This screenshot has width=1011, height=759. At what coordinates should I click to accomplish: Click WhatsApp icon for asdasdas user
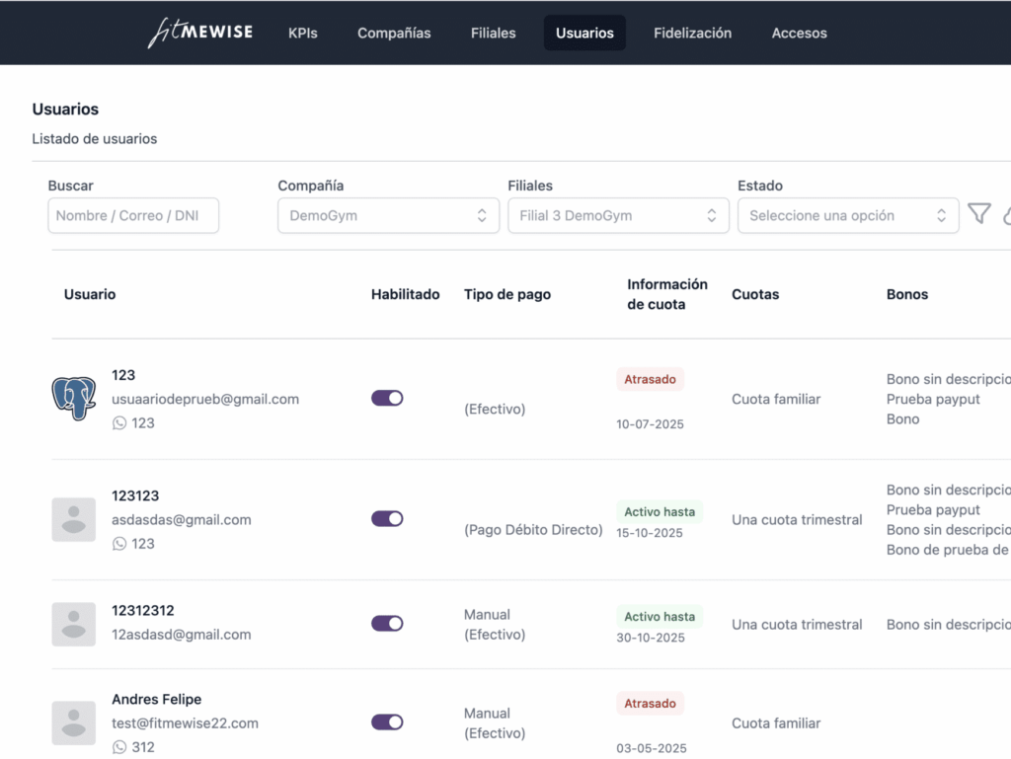pyautogui.click(x=119, y=544)
